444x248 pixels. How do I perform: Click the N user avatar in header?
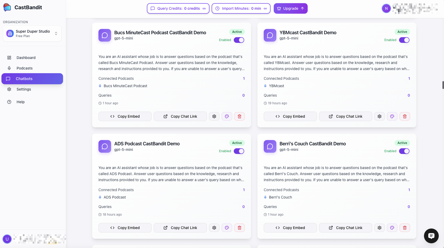point(386,8)
